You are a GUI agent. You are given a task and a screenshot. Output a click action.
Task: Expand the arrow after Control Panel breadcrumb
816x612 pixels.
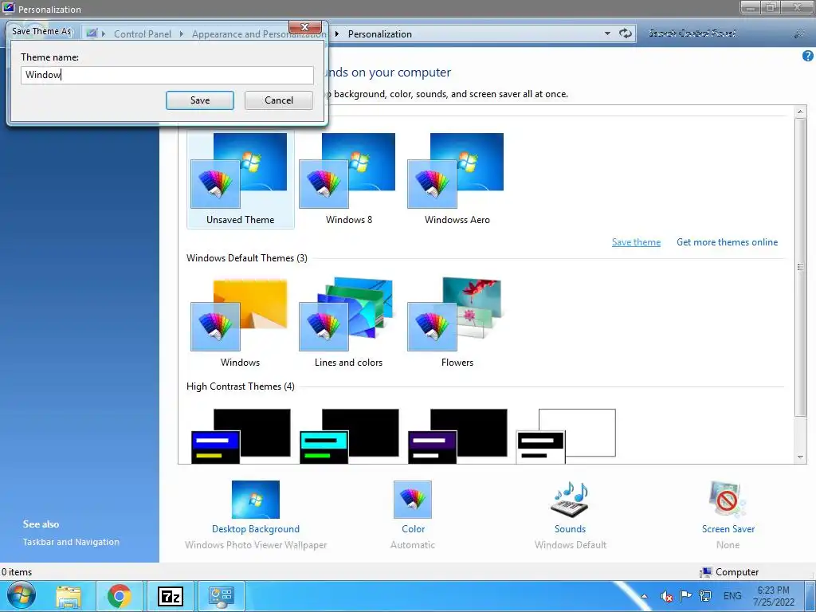[x=181, y=33]
